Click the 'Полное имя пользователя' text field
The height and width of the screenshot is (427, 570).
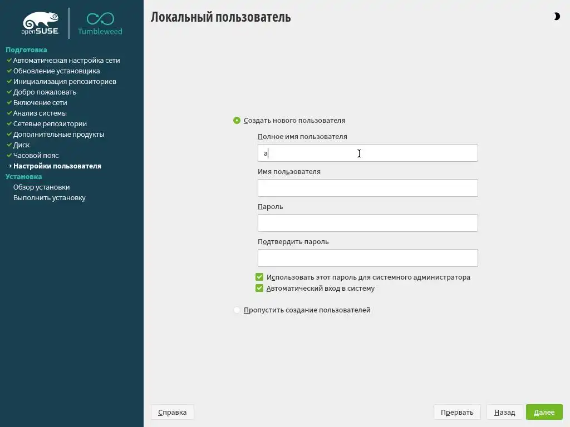click(367, 153)
